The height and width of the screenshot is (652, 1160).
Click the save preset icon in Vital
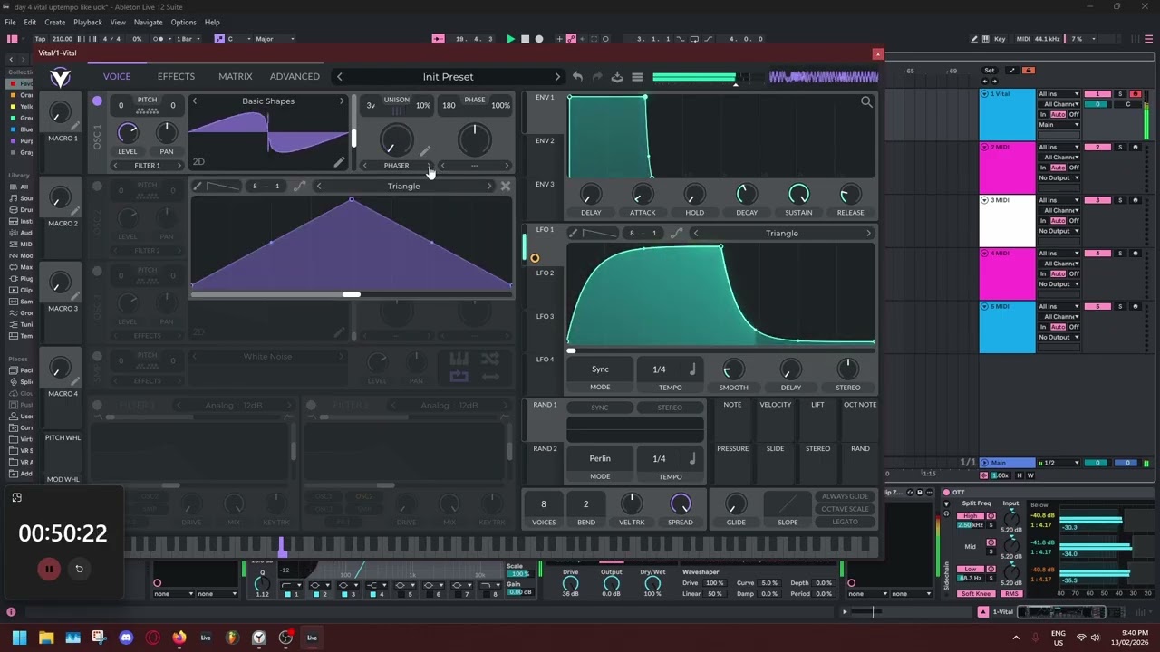(617, 77)
